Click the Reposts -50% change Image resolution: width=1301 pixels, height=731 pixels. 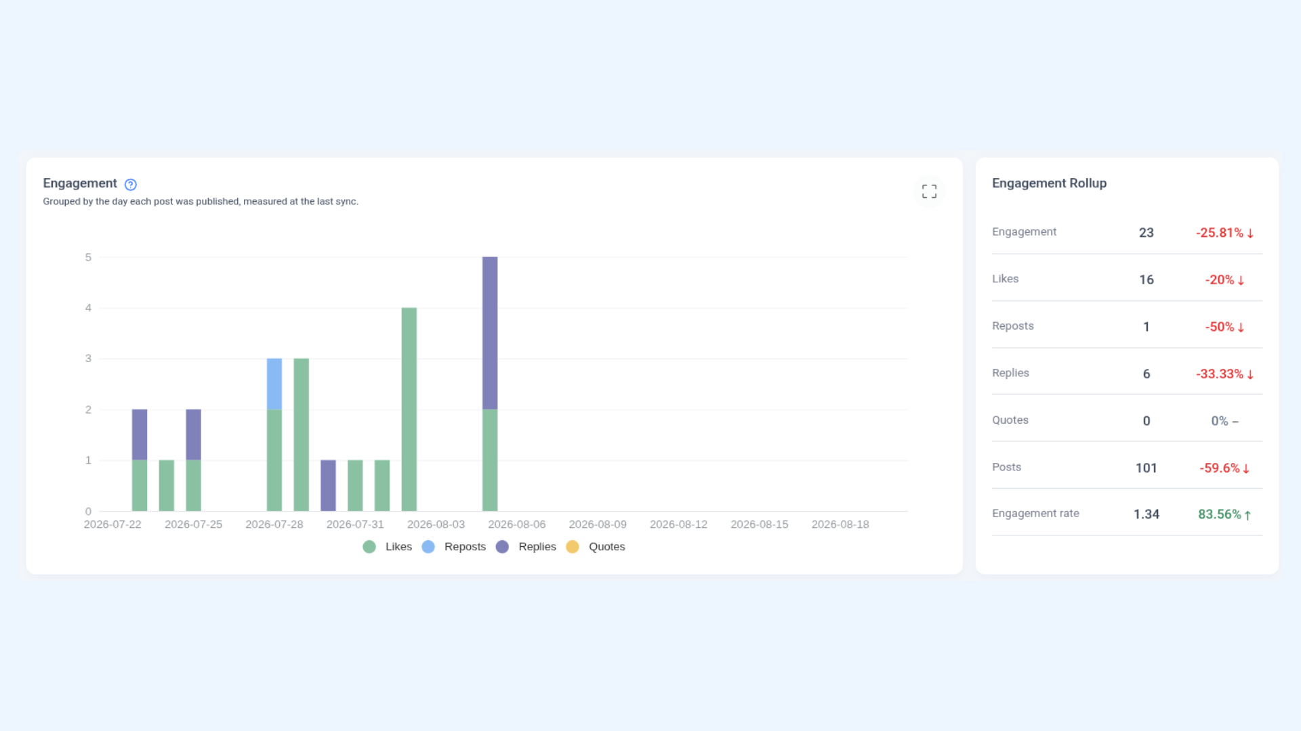(x=1224, y=327)
